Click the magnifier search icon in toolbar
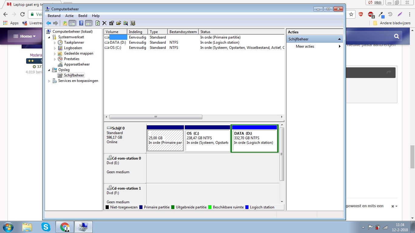This screenshot has width=415, height=233. point(125,23)
